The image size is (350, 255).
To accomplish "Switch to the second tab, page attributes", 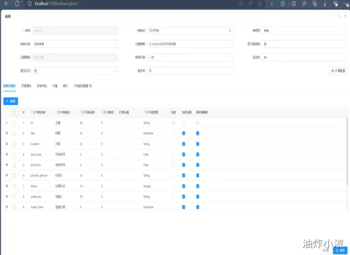I will (x=26, y=86).
